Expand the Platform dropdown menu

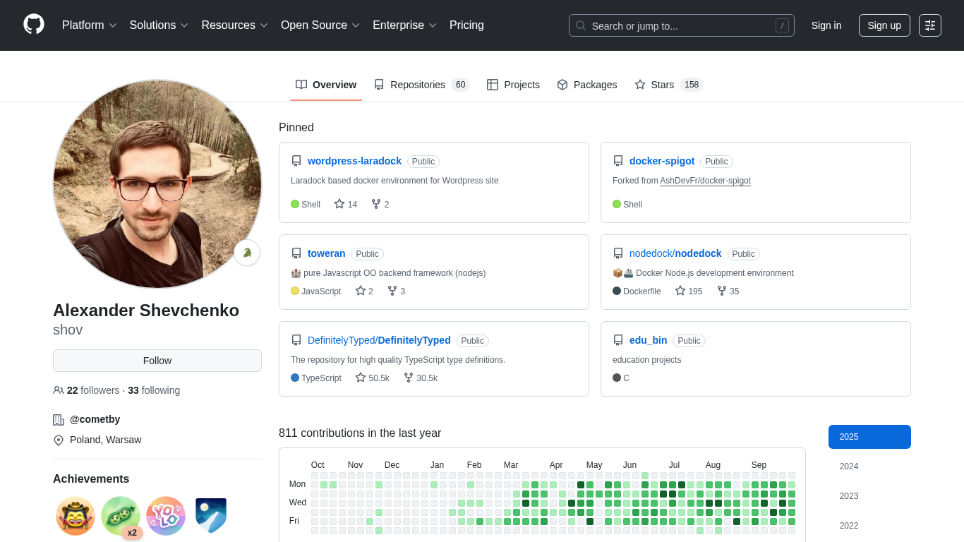click(89, 25)
